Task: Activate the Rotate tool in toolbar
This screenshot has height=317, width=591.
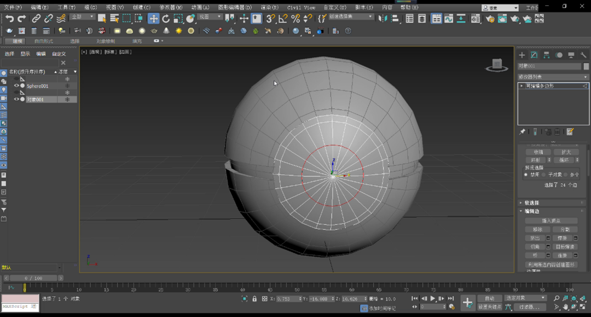Action: pos(166,19)
